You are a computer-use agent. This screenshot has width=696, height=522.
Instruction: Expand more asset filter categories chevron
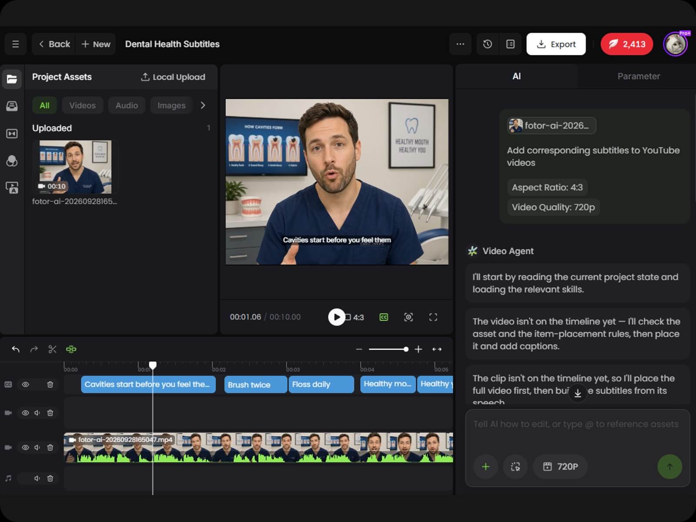pyautogui.click(x=203, y=105)
